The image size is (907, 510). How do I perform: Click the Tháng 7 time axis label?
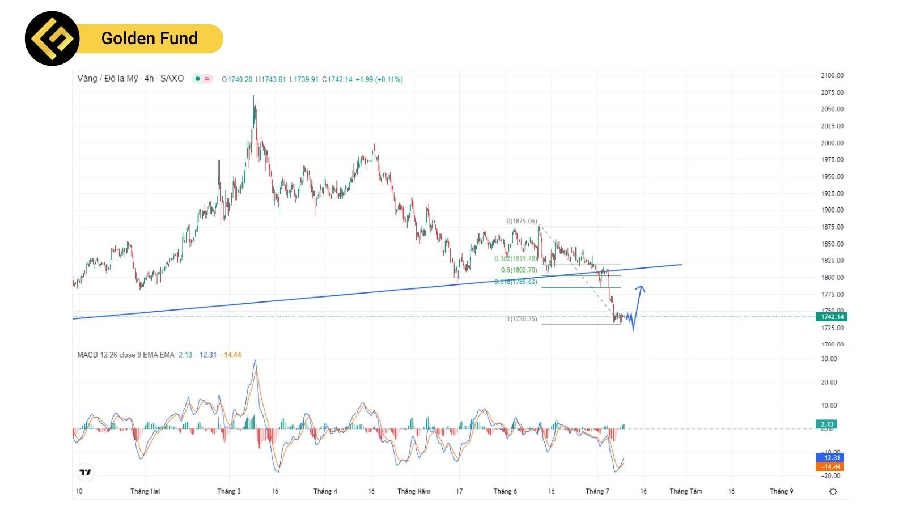[597, 491]
